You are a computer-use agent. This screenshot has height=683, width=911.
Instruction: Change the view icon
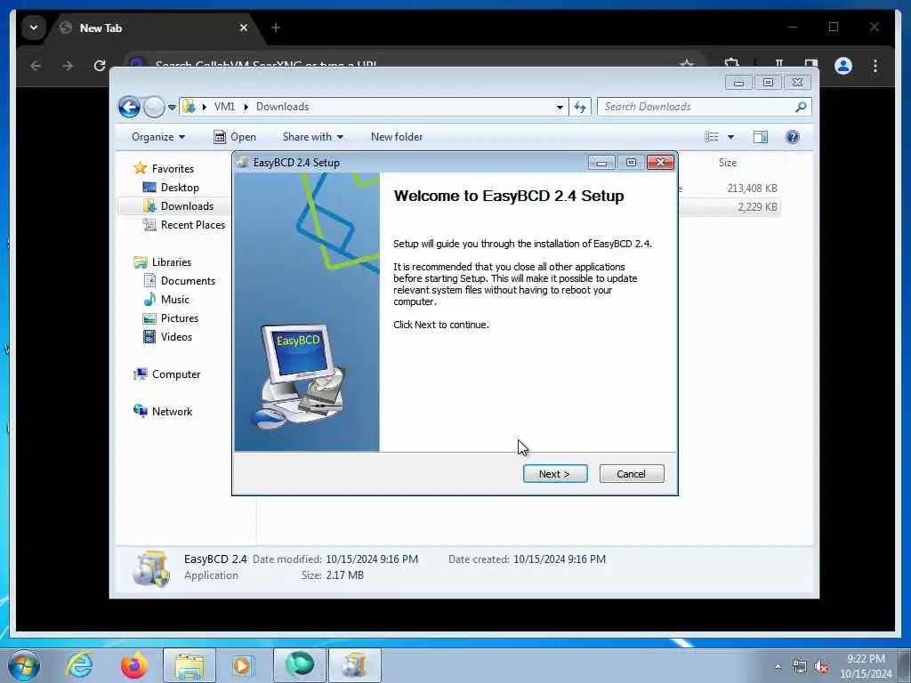711,137
